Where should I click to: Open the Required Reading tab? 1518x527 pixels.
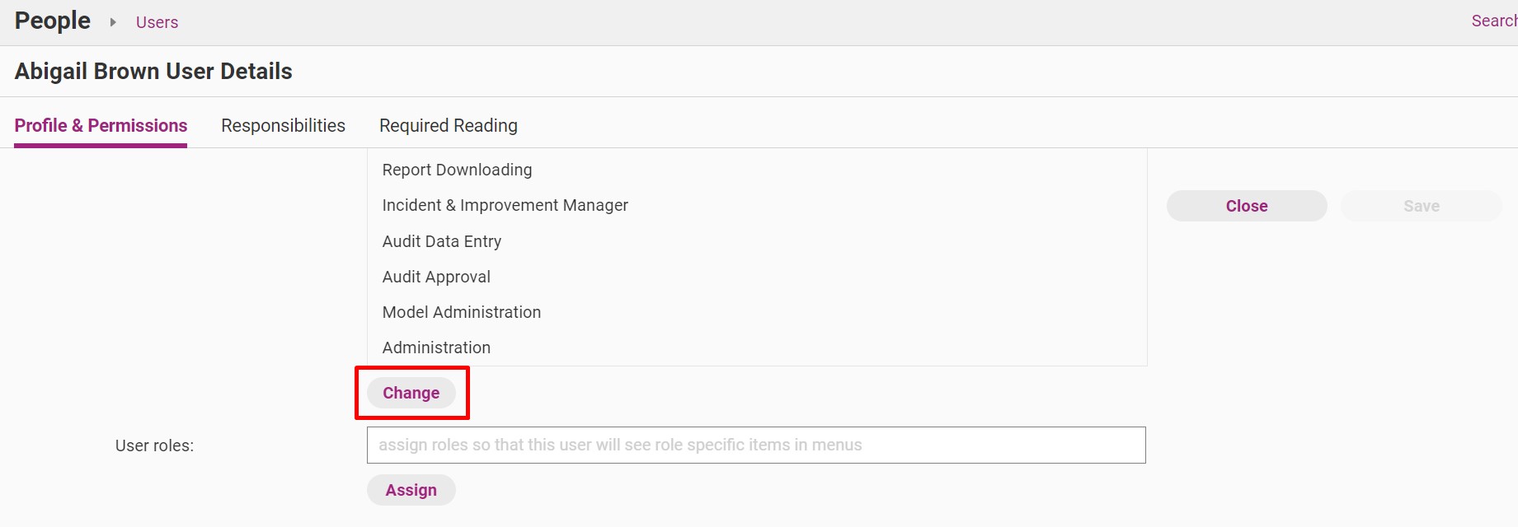click(x=449, y=126)
